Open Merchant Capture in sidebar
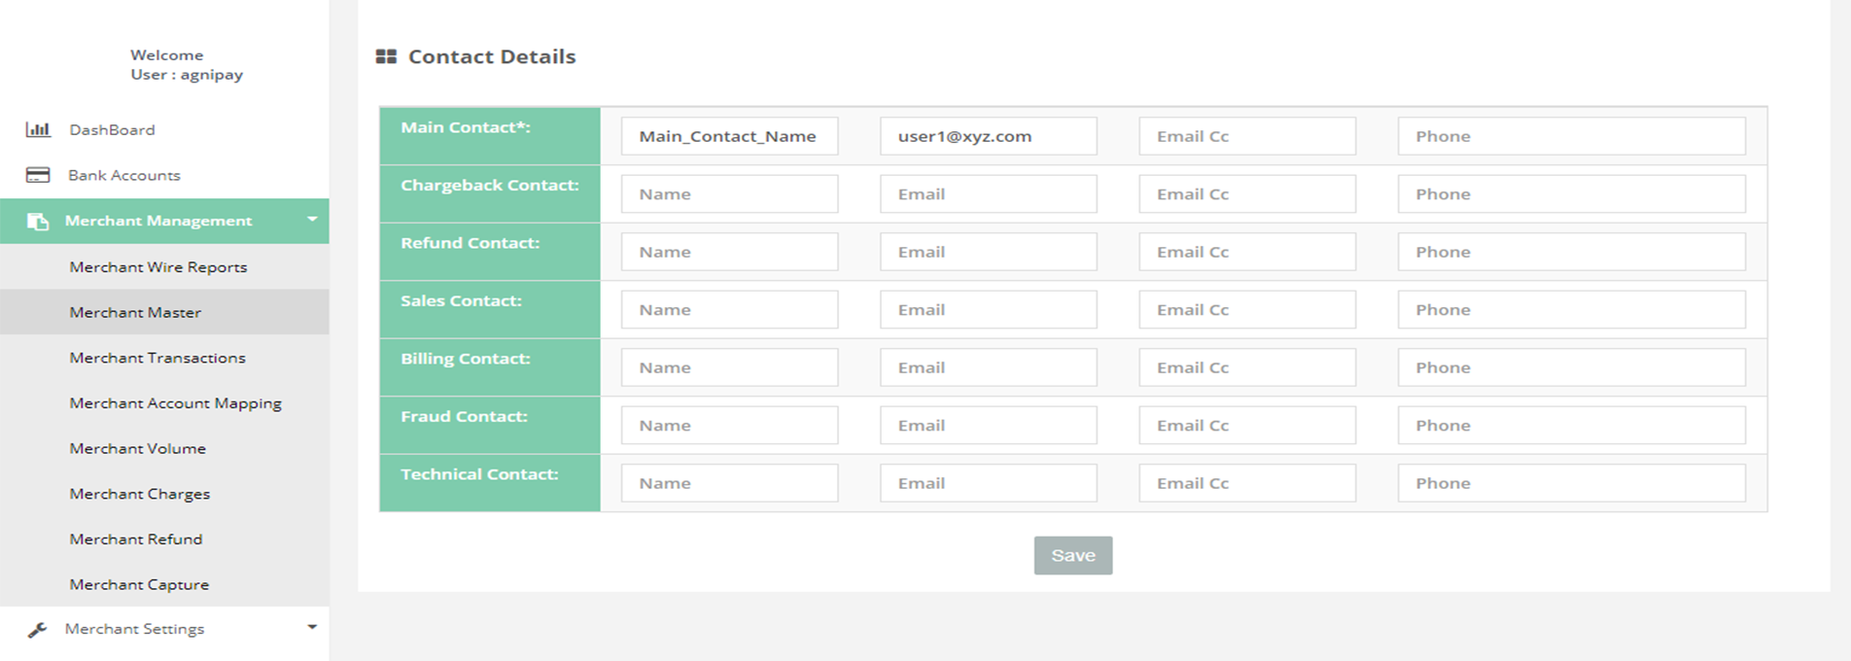This screenshot has height=661, width=1851. pos(139,584)
